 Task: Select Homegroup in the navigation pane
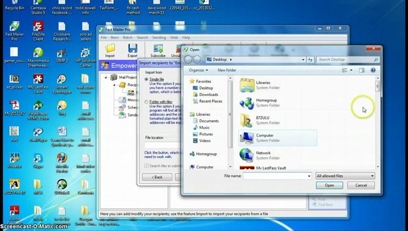[x=207, y=154]
